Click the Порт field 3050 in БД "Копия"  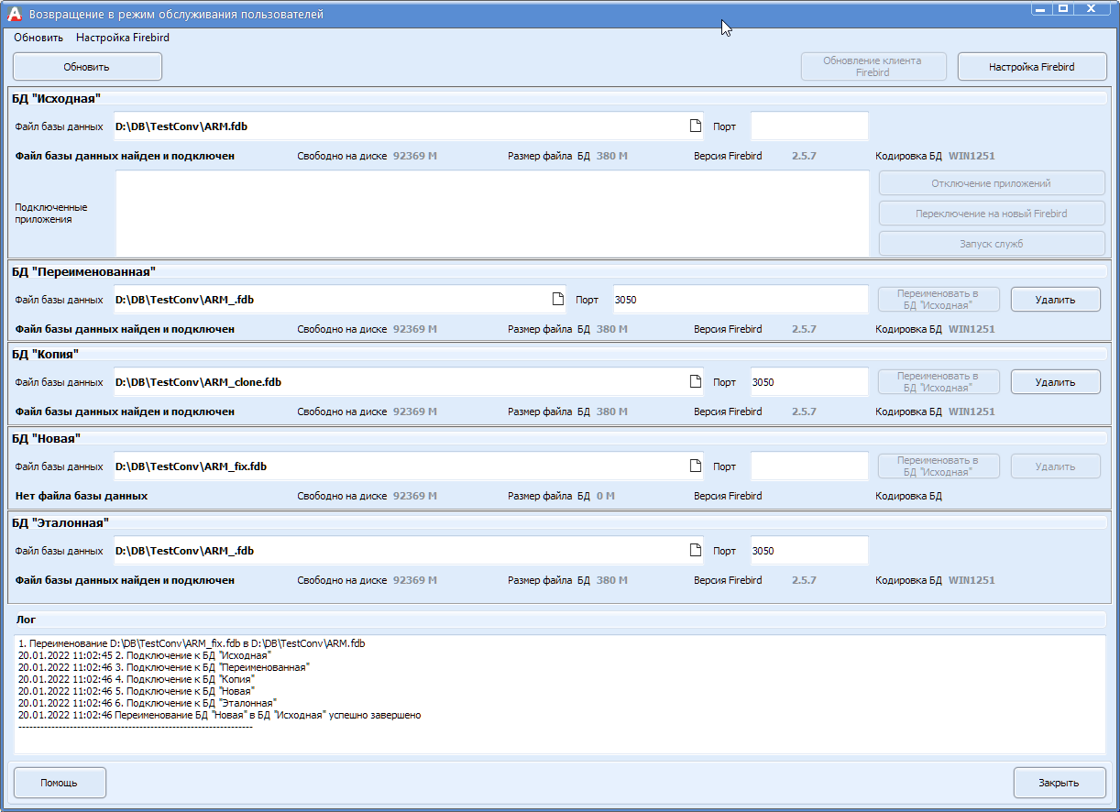point(809,381)
